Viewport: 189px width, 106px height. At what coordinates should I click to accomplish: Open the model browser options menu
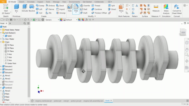point(28,23)
